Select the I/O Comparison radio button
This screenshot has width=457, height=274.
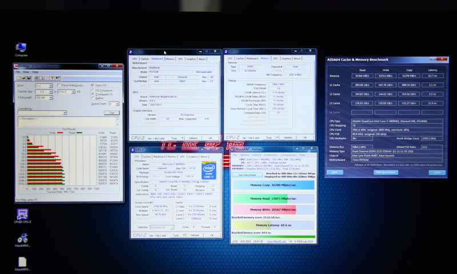pos(93,90)
